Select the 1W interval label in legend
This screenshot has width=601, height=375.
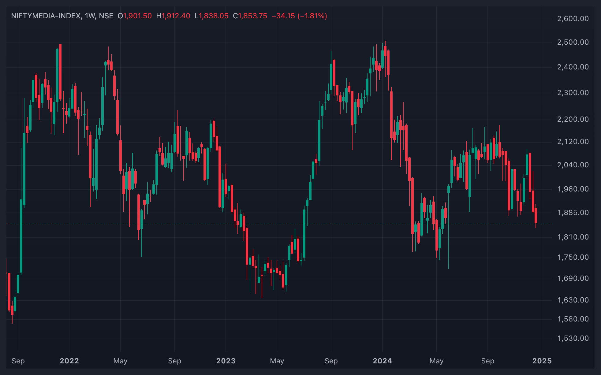pos(90,16)
